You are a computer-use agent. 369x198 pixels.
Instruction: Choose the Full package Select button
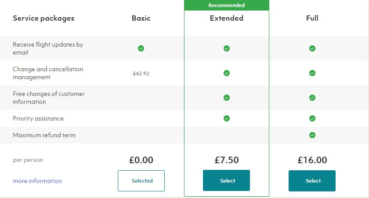(312, 180)
